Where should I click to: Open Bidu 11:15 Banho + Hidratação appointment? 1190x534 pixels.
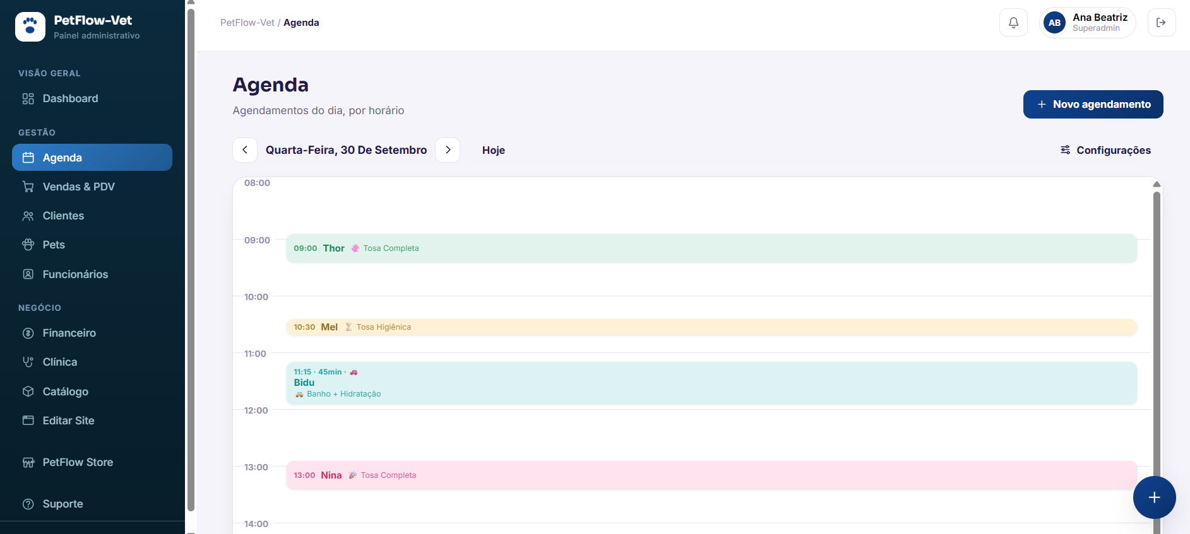pos(711,383)
